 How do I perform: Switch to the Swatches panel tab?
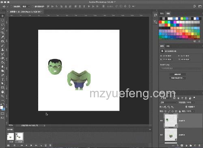[x=168, y=13]
